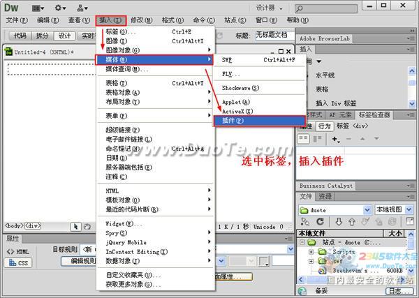Click the add behavior plus icon

tap(335, 139)
